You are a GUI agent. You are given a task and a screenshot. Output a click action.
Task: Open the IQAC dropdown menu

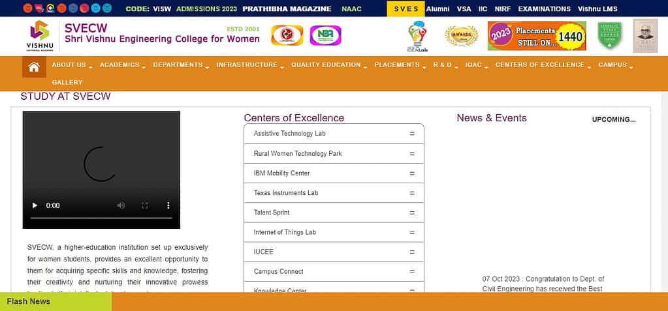coord(476,65)
